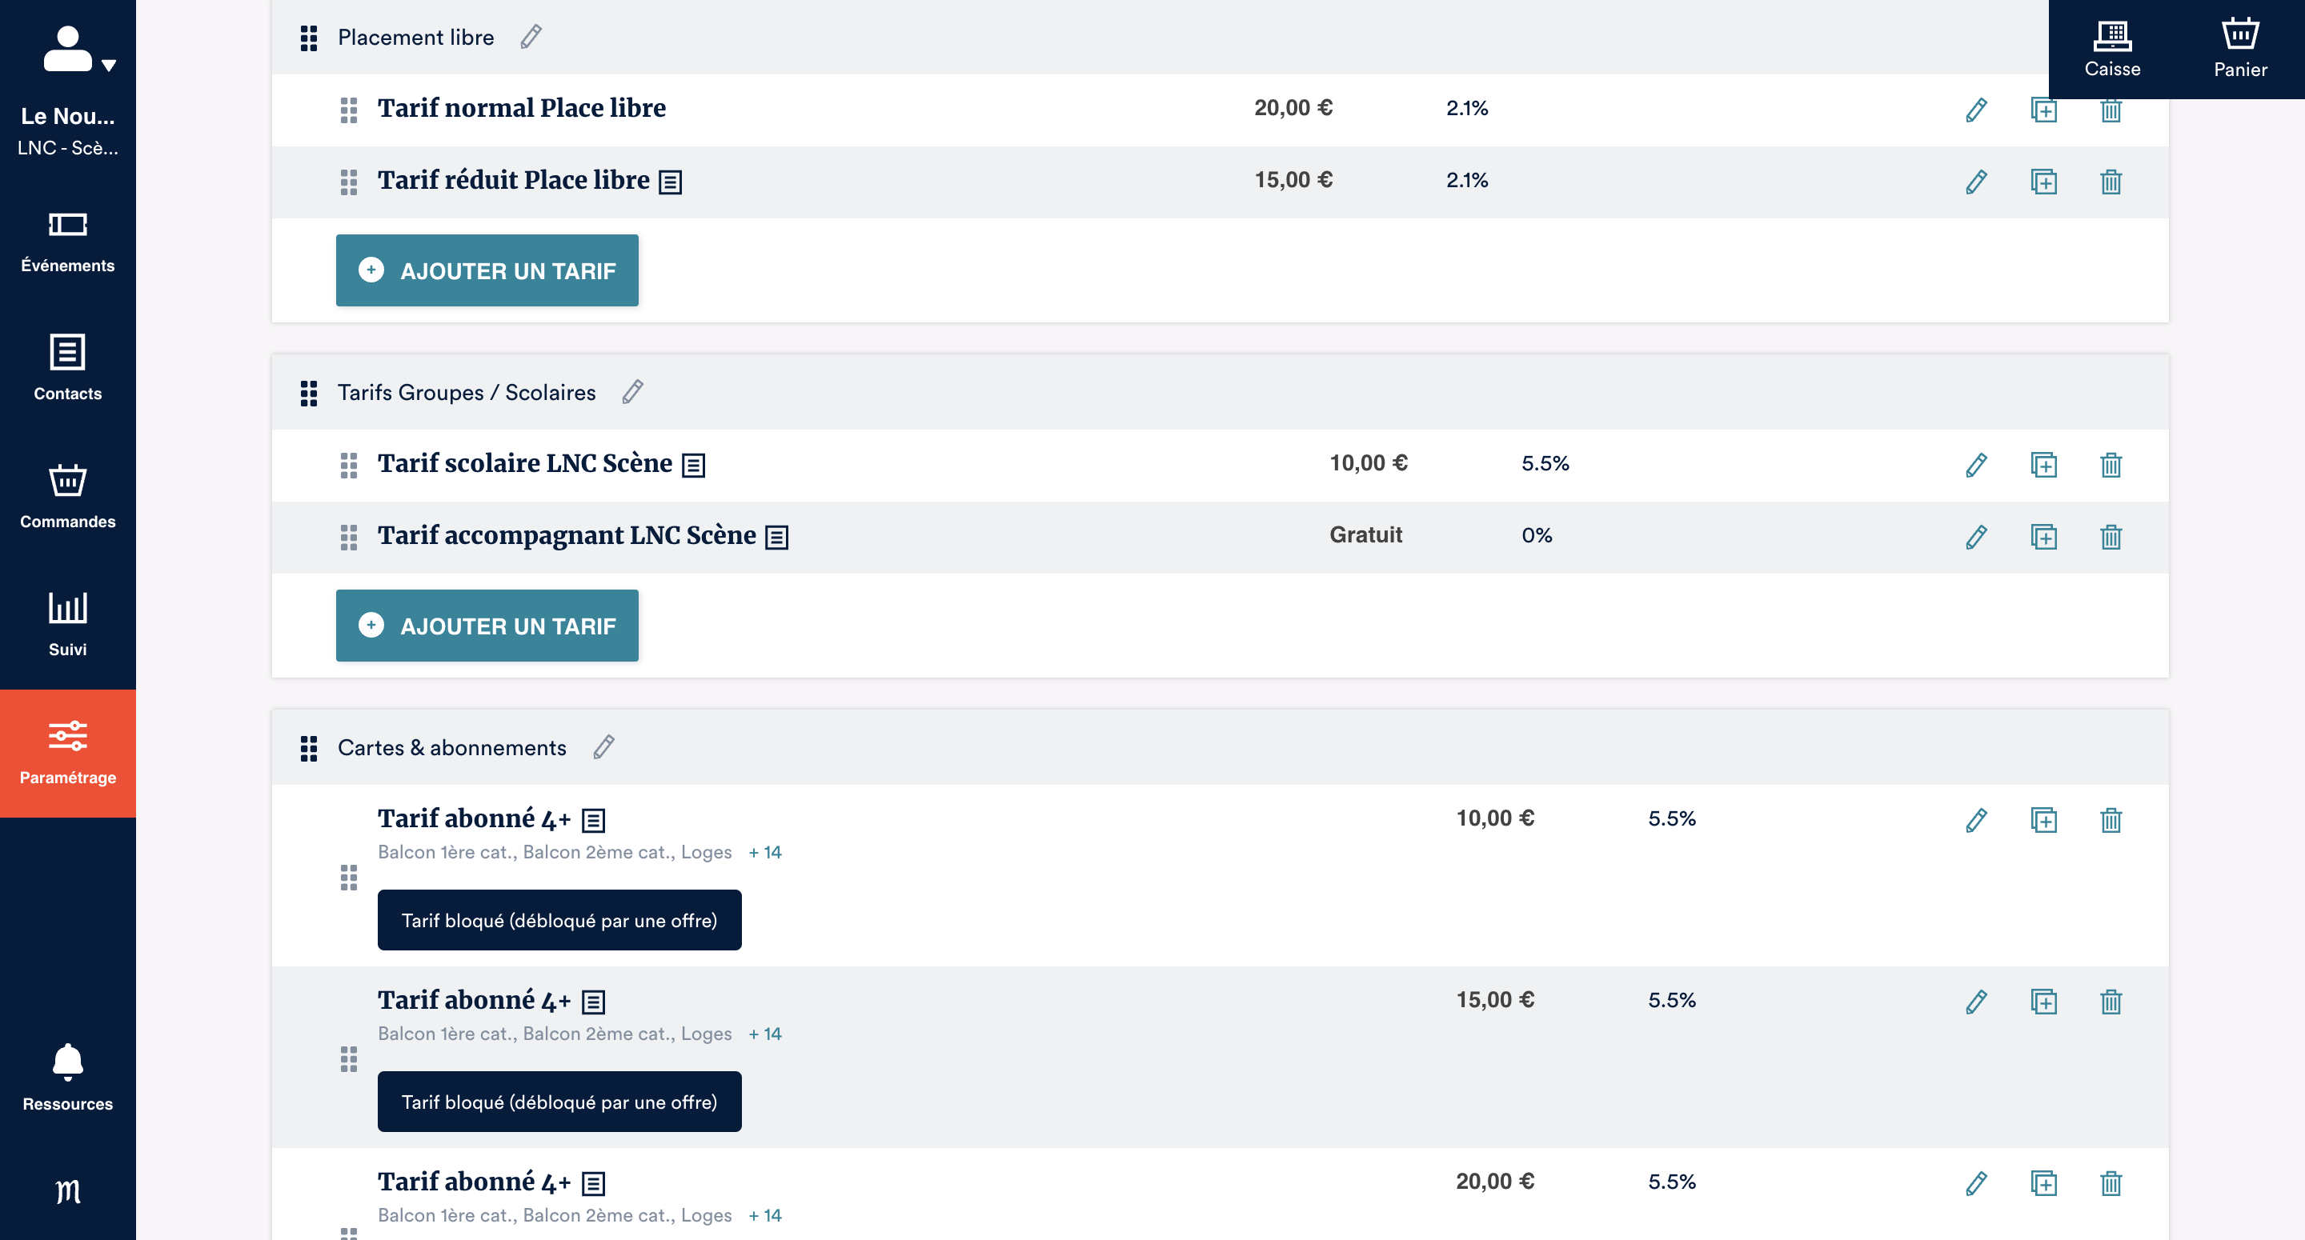Viewport: 2305px width, 1240px height.
Task: Click description note icon of Tarif réduit
Action: point(670,182)
